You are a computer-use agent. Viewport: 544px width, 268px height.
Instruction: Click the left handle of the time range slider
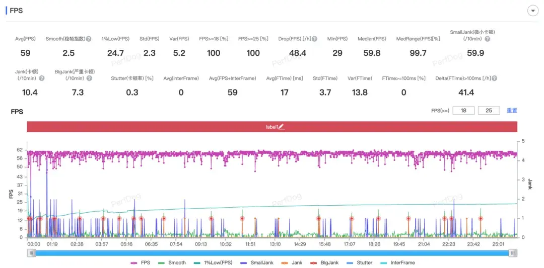32,253
